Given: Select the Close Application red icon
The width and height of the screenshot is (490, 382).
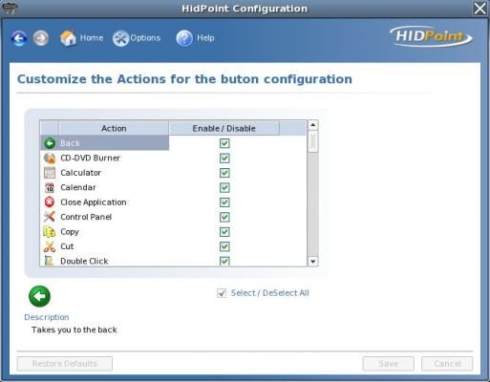Looking at the screenshot, I should pos(50,202).
